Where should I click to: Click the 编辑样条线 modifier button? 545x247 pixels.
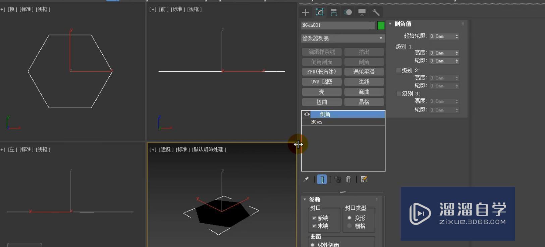tap(322, 52)
